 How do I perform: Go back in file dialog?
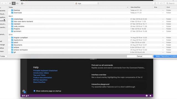[x=2, y=3]
